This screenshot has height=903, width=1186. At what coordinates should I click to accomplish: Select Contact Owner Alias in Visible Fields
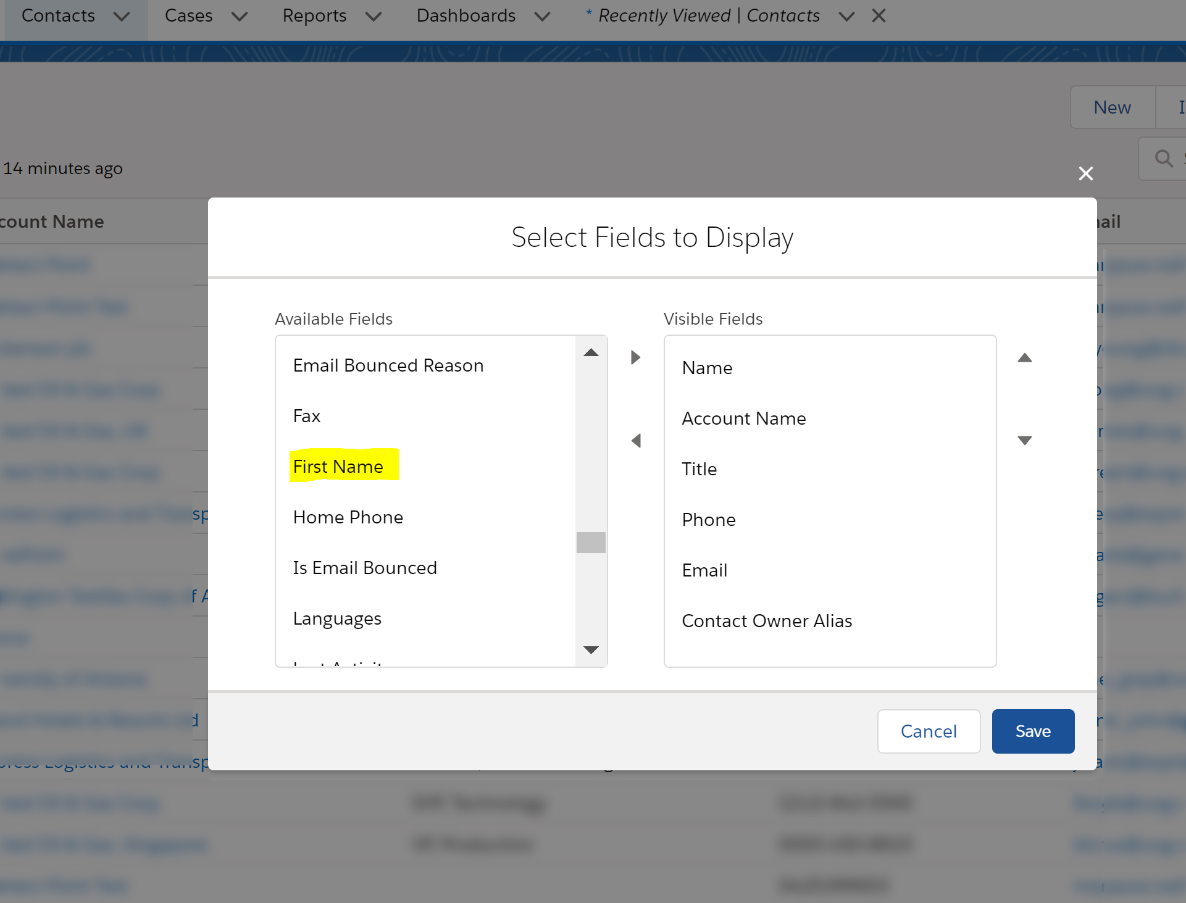click(x=767, y=621)
